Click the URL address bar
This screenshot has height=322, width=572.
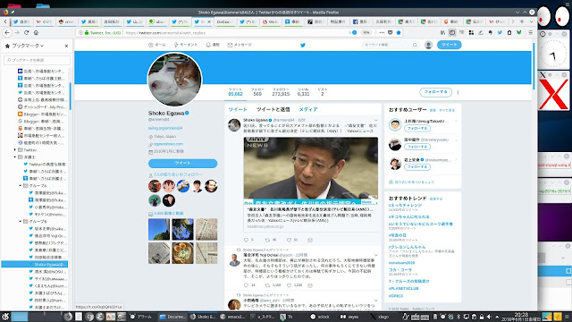[233, 32]
